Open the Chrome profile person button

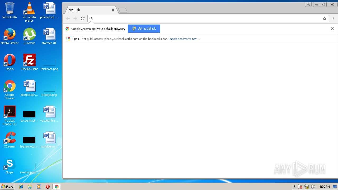tap(308, 4)
